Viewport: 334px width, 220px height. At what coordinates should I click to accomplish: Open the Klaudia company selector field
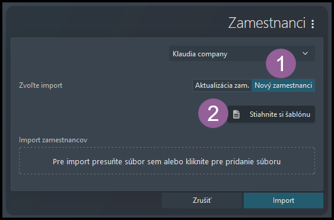tap(242, 53)
